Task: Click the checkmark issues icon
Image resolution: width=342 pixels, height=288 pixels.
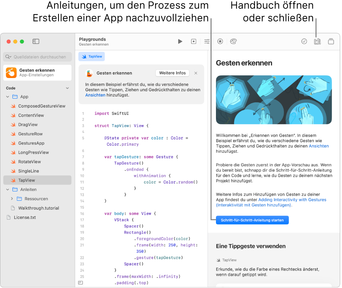Action: (x=304, y=41)
